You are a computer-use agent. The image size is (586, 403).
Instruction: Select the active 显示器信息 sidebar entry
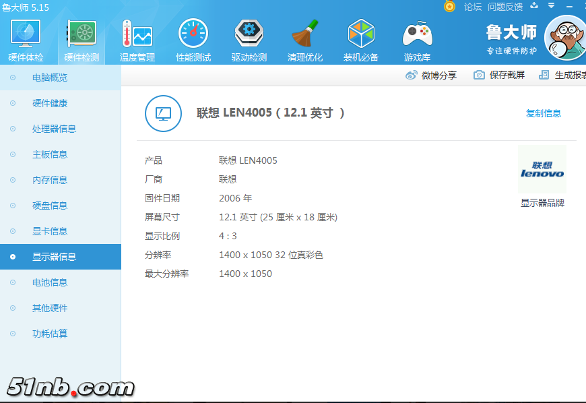pyautogui.click(x=61, y=257)
